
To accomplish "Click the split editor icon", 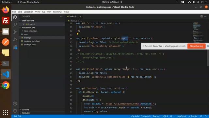I will 201,16.
